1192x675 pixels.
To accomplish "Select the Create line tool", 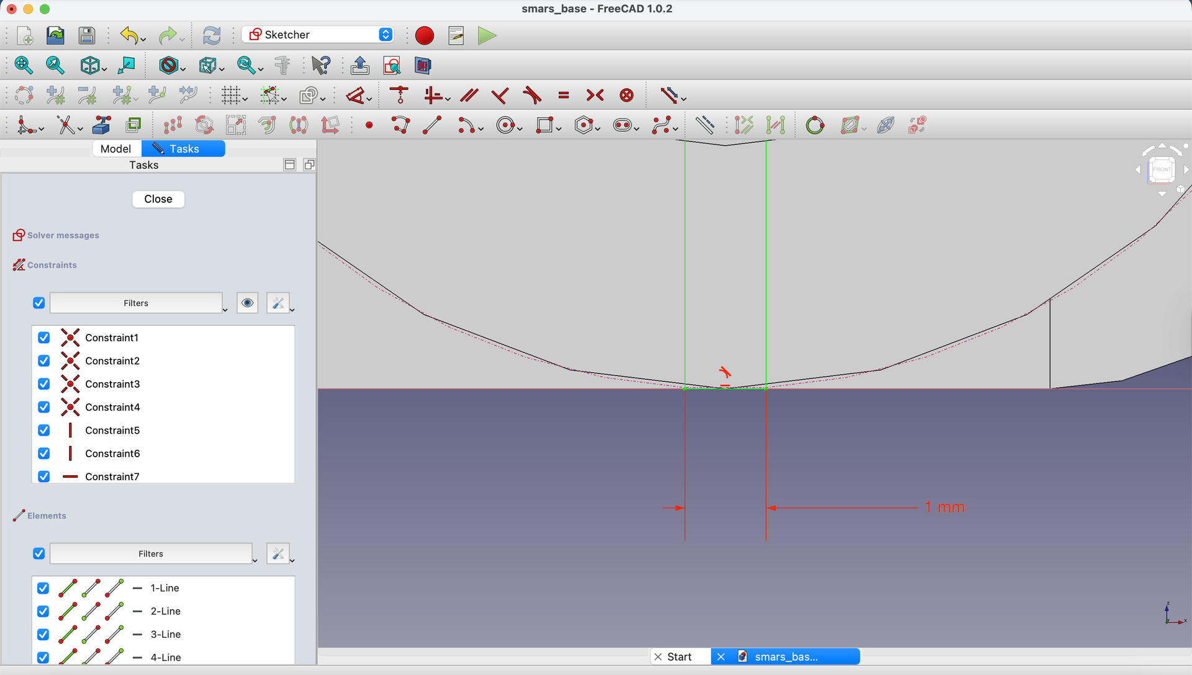I will pyautogui.click(x=432, y=125).
